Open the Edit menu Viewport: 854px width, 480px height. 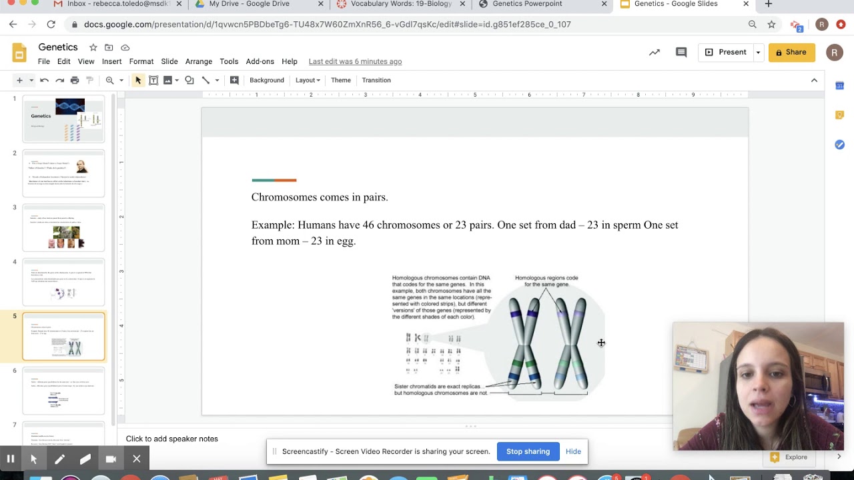pos(63,61)
